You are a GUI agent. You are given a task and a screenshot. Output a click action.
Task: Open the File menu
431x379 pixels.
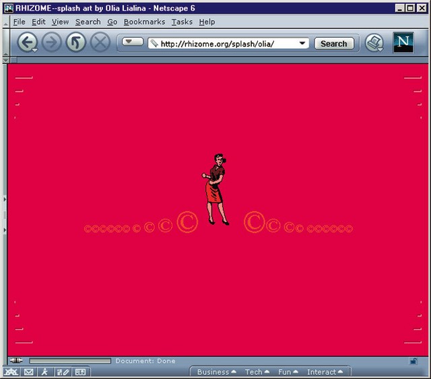(x=20, y=22)
